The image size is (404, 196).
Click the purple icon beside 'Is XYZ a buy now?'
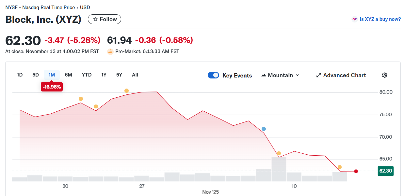coord(354,19)
